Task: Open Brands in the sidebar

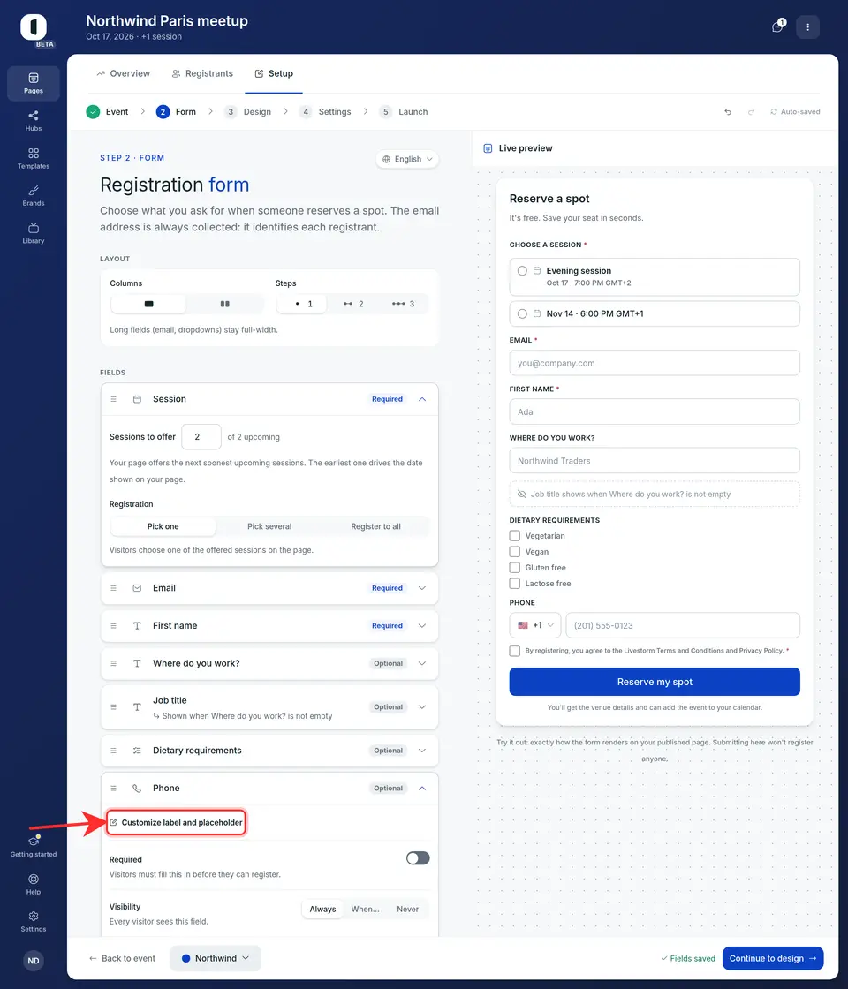Action: pyautogui.click(x=34, y=195)
